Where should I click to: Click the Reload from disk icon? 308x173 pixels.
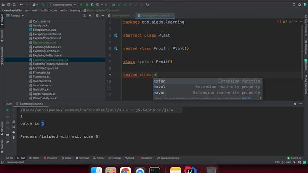point(14,5)
